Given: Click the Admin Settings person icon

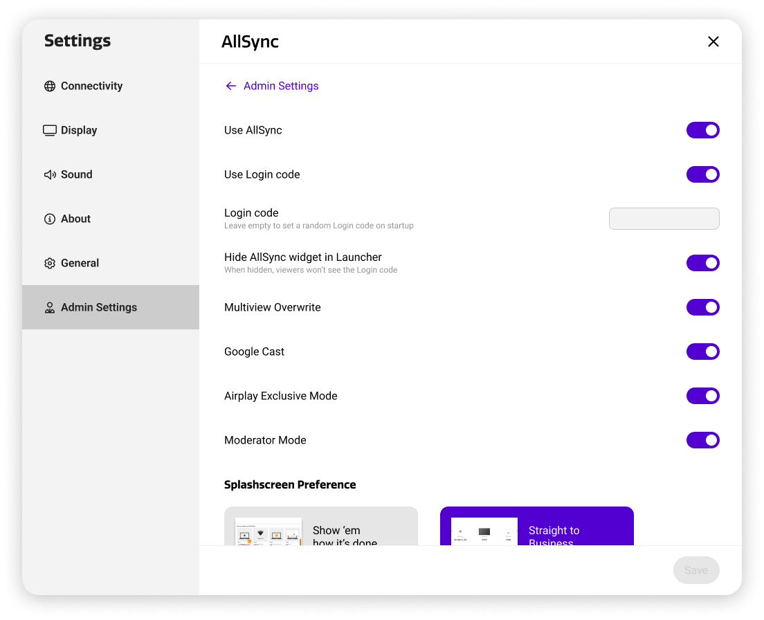Looking at the screenshot, I should pyautogui.click(x=49, y=307).
